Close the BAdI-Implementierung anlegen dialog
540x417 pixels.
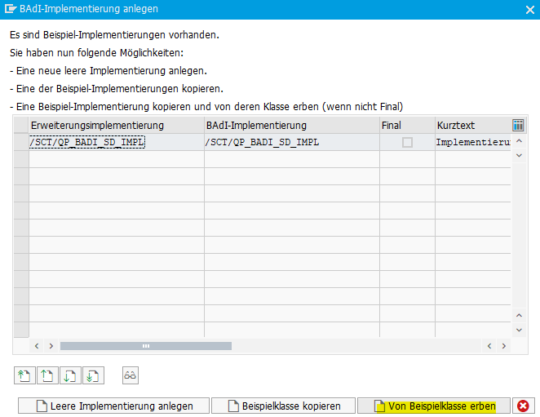[x=528, y=9]
